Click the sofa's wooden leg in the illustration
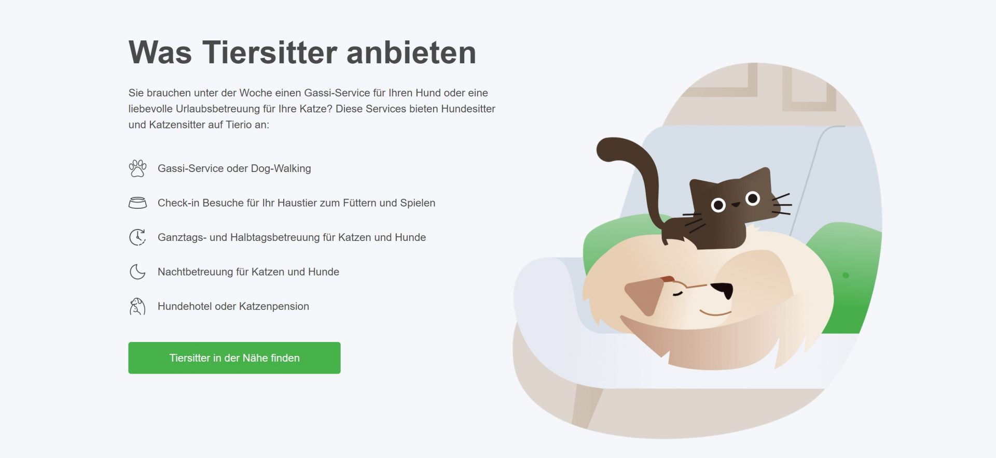This screenshot has width=996, height=458. [x=587, y=407]
